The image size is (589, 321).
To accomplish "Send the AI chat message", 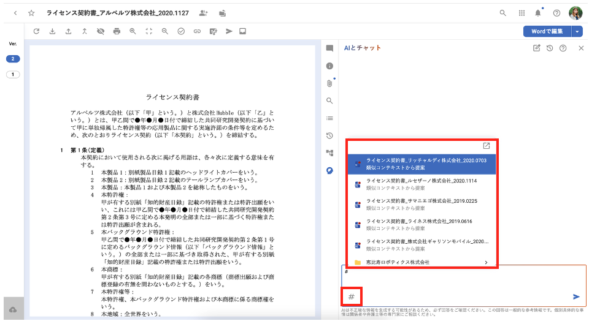I will [x=576, y=296].
